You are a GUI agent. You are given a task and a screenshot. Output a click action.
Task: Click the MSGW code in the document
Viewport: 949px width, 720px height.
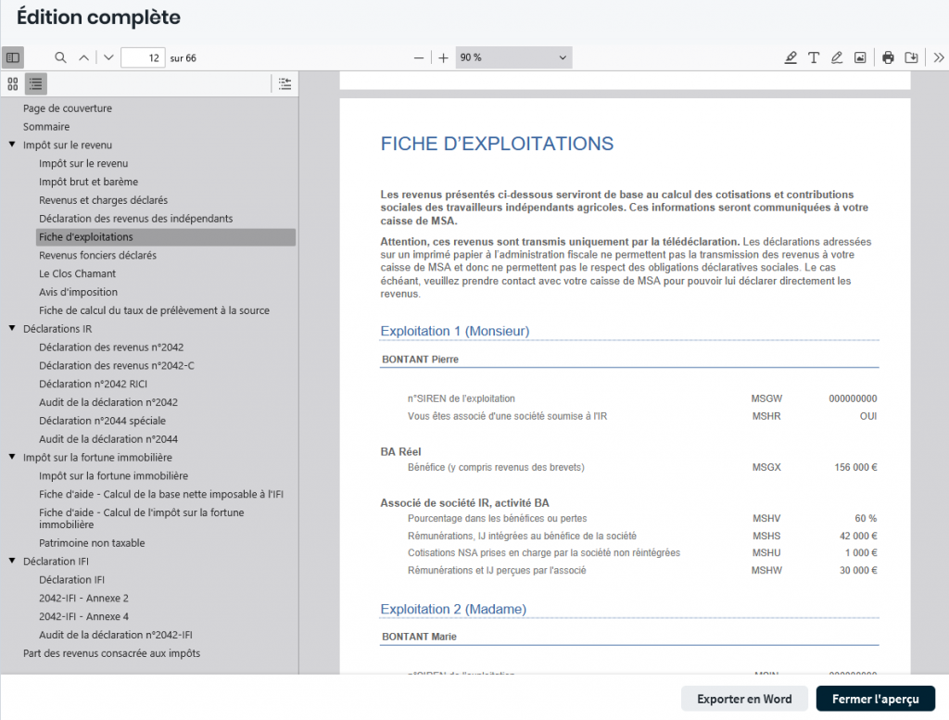[766, 398]
